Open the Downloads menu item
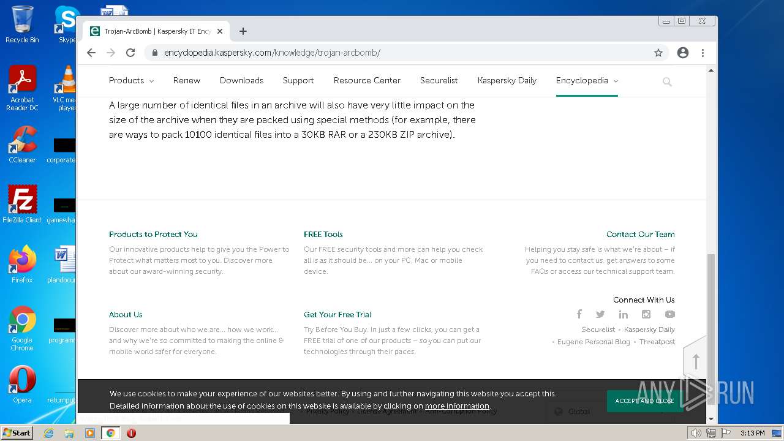Screen dimensions: 784x441 tap(241, 80)
